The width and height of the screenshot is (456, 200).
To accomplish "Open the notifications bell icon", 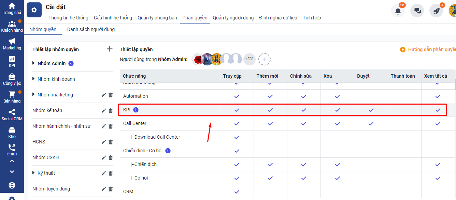I will [x=398, y=11].
